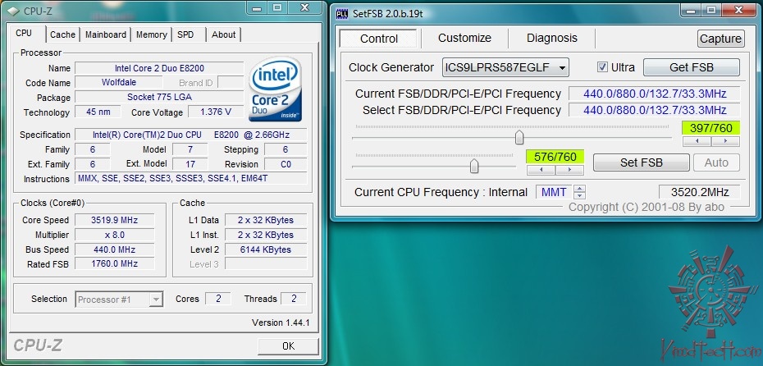The width and height of the screenshot is (763, 366).
Task: Click the CPU-Z title bar icon
Action: coord(13,10)
